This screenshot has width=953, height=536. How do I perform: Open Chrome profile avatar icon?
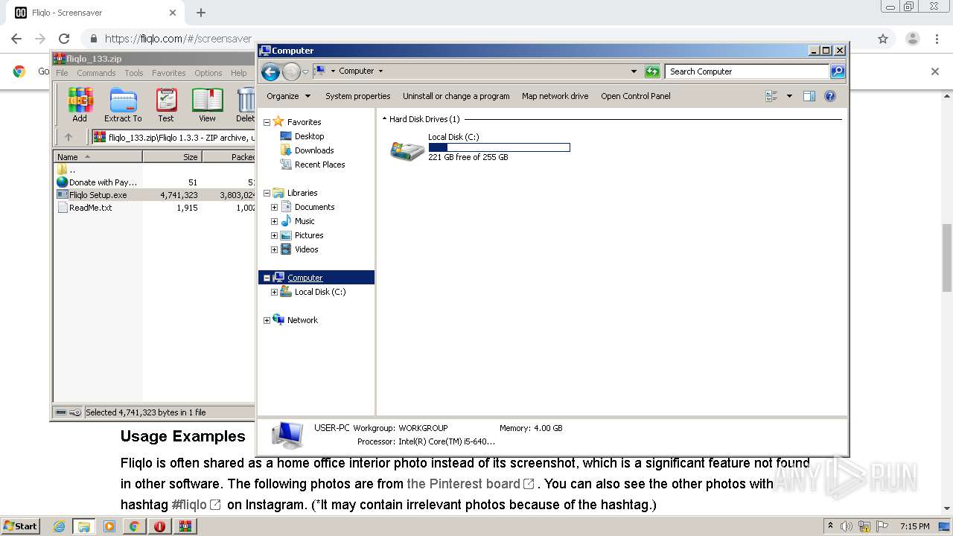912,39
